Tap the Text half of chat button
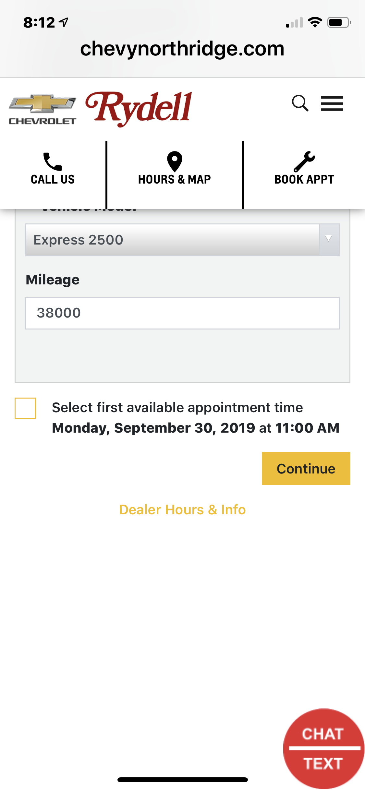Screen dimensions: 365x790 (323, 763)
